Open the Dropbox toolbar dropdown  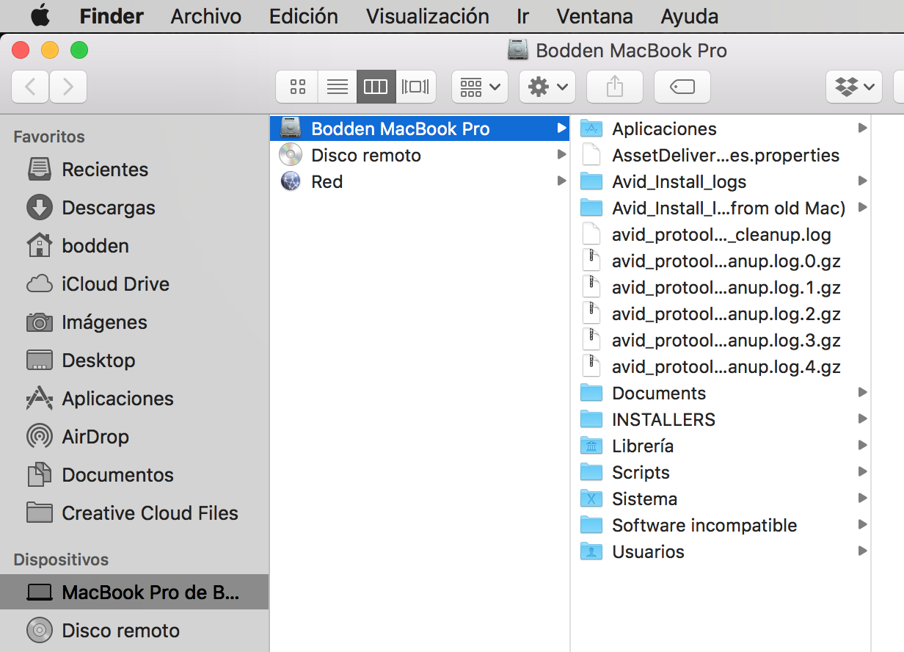click(x=854, y=87)
